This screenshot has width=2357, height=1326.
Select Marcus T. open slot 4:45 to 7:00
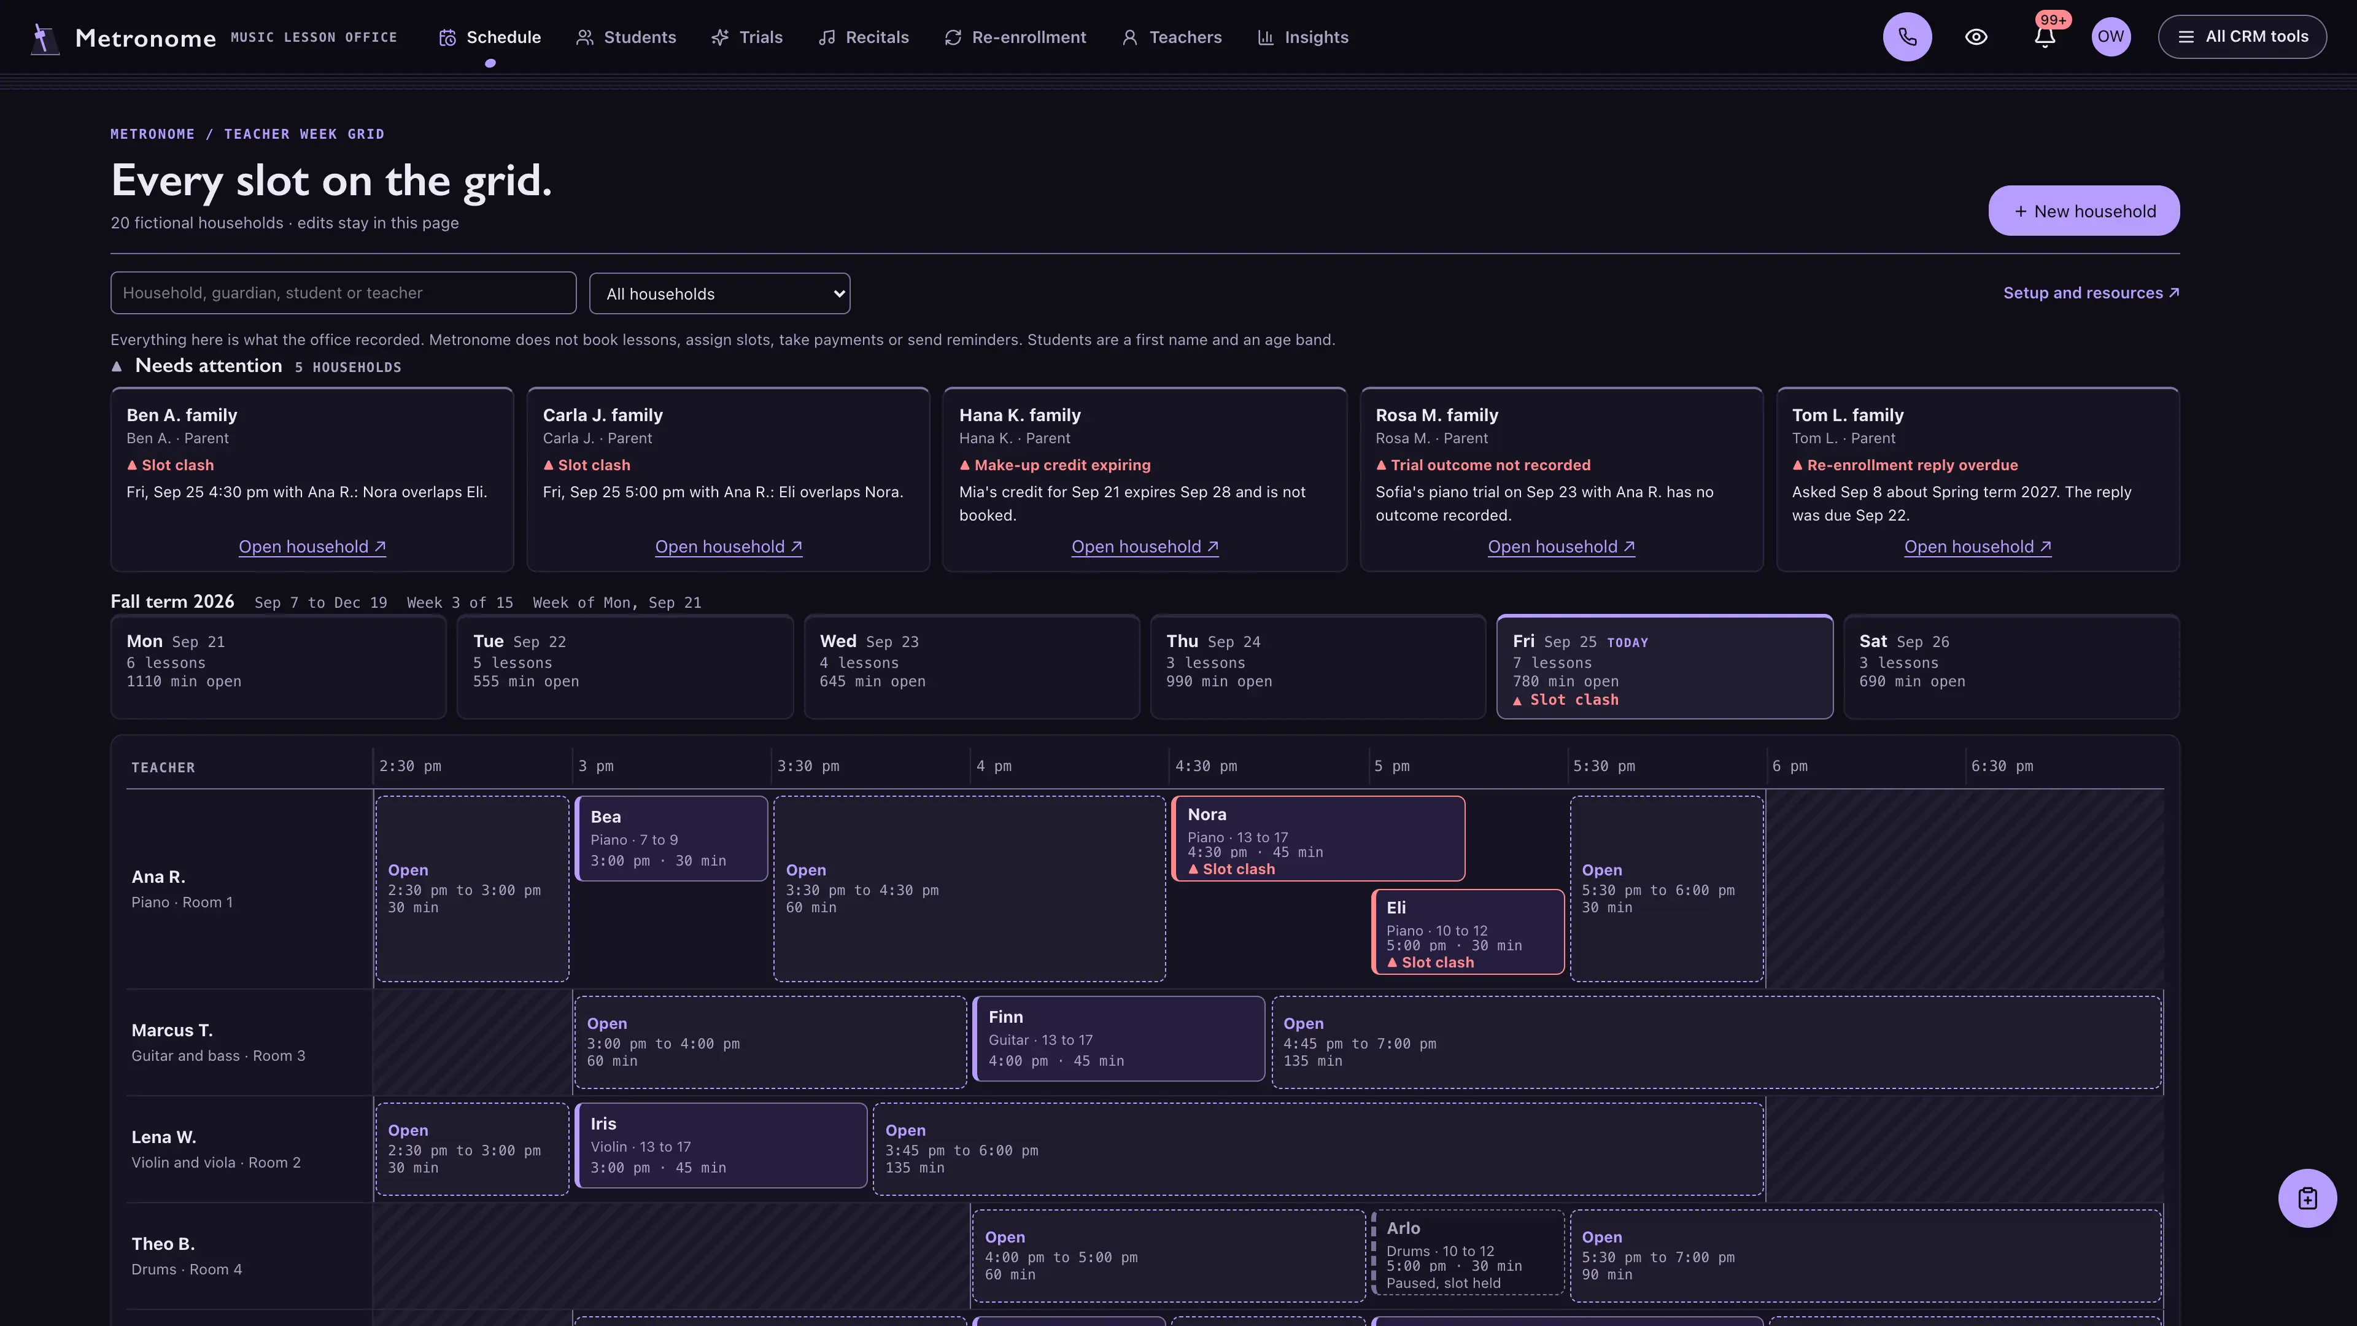pyautogui.click(x=1717, y=1042)
